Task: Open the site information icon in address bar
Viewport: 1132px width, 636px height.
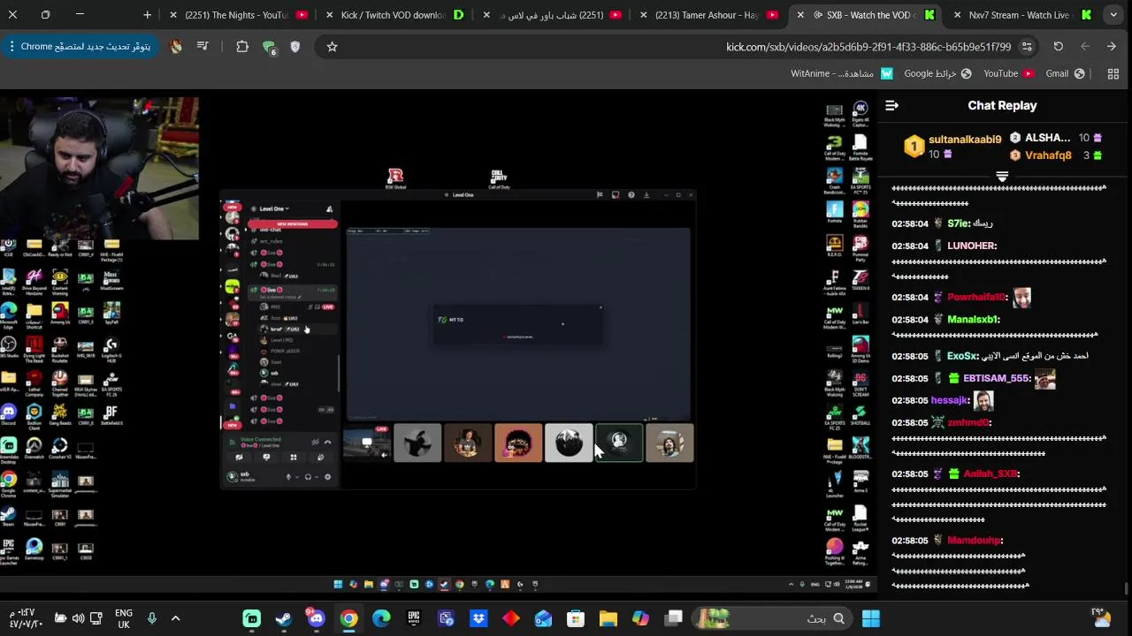Action: click(1027, 47)
